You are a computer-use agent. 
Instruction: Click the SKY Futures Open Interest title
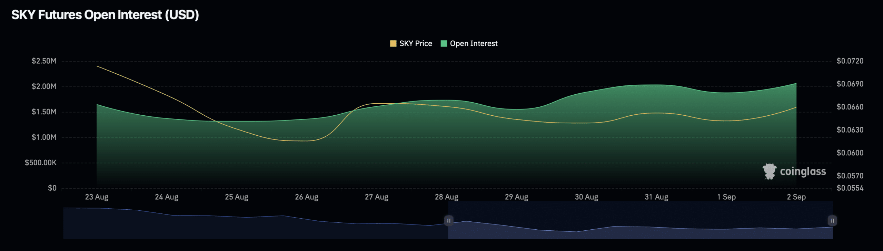coord(105,15)
